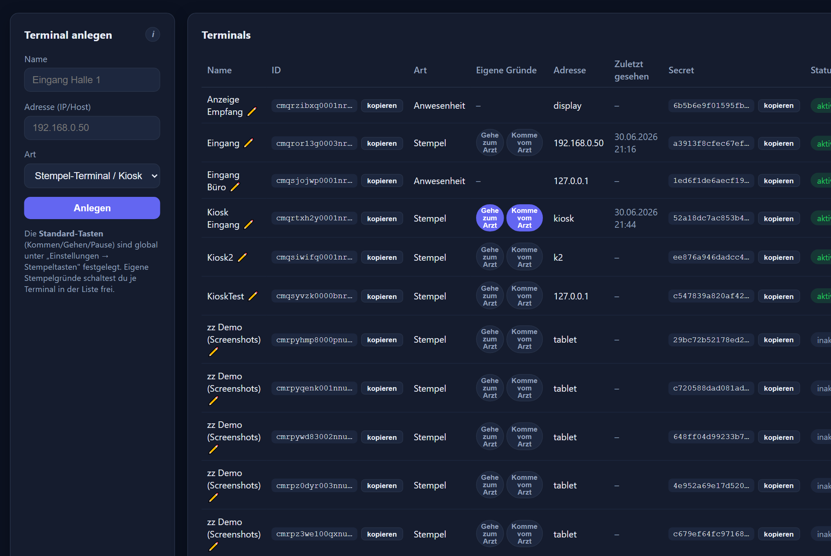
Task: Rename Kiosk2 via its pencil icon
Action: pyautogui.click(x=242, y=257)
